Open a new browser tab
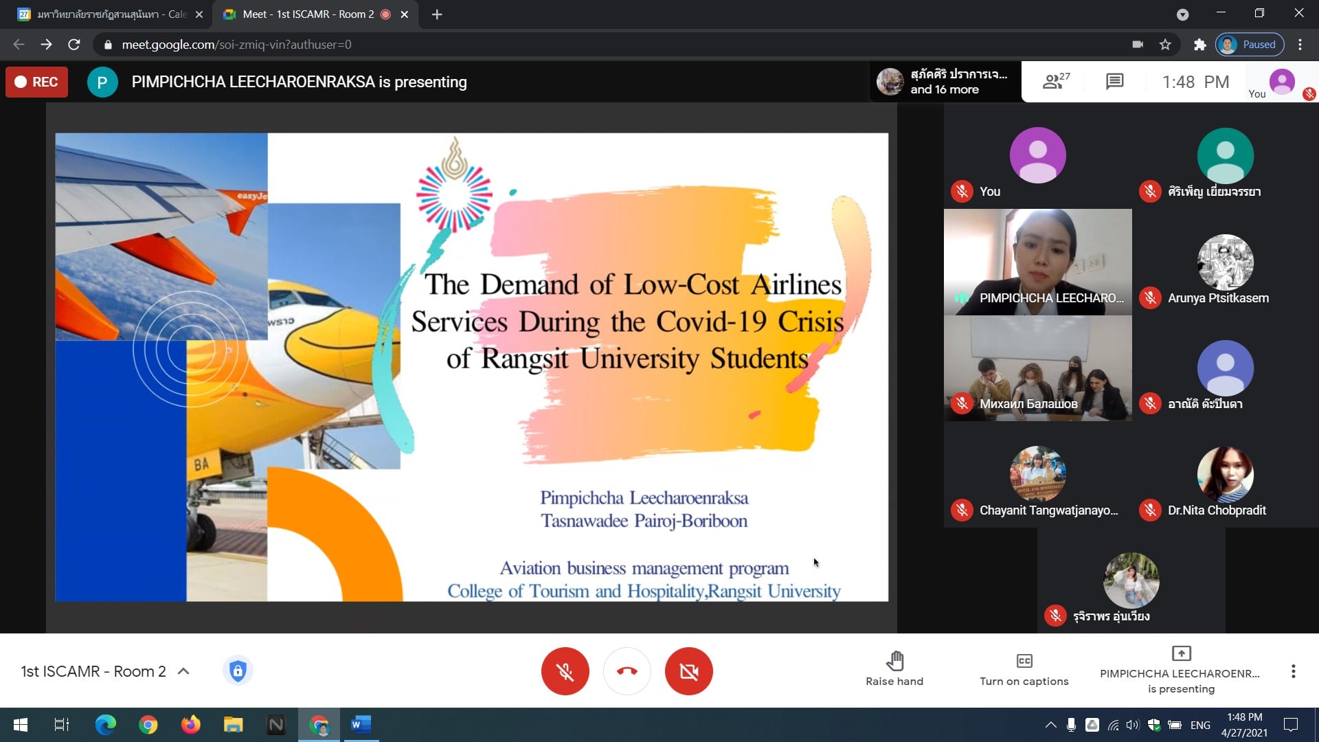The width and height of the screenshot is (1319, 742). tap(437, 14)
